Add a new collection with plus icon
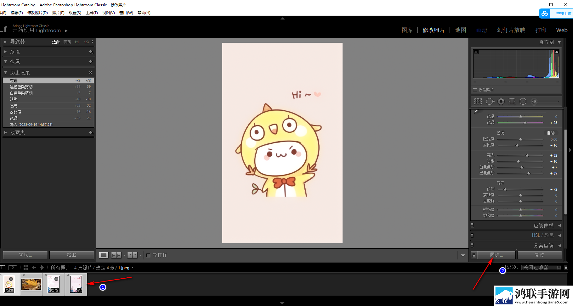 tap(91, 133)
